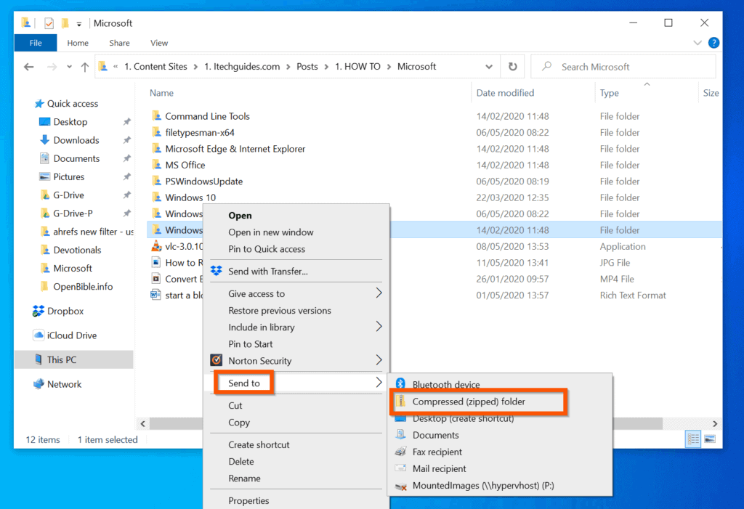The image size is (744, 509).
Task: Choose Delete in the context menu
Action: 241,461
